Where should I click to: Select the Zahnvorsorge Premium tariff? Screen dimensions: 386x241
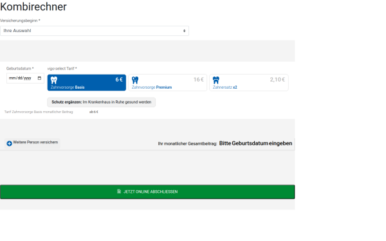click(168, 83)
